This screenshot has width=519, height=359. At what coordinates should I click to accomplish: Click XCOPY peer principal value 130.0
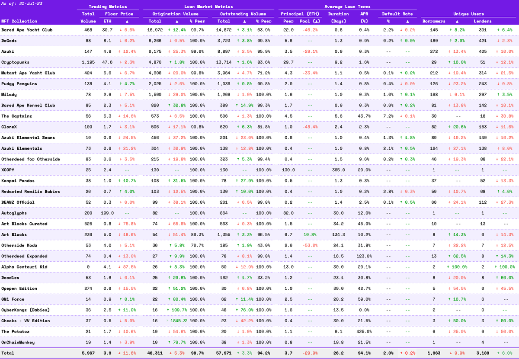tap(288, 170)
